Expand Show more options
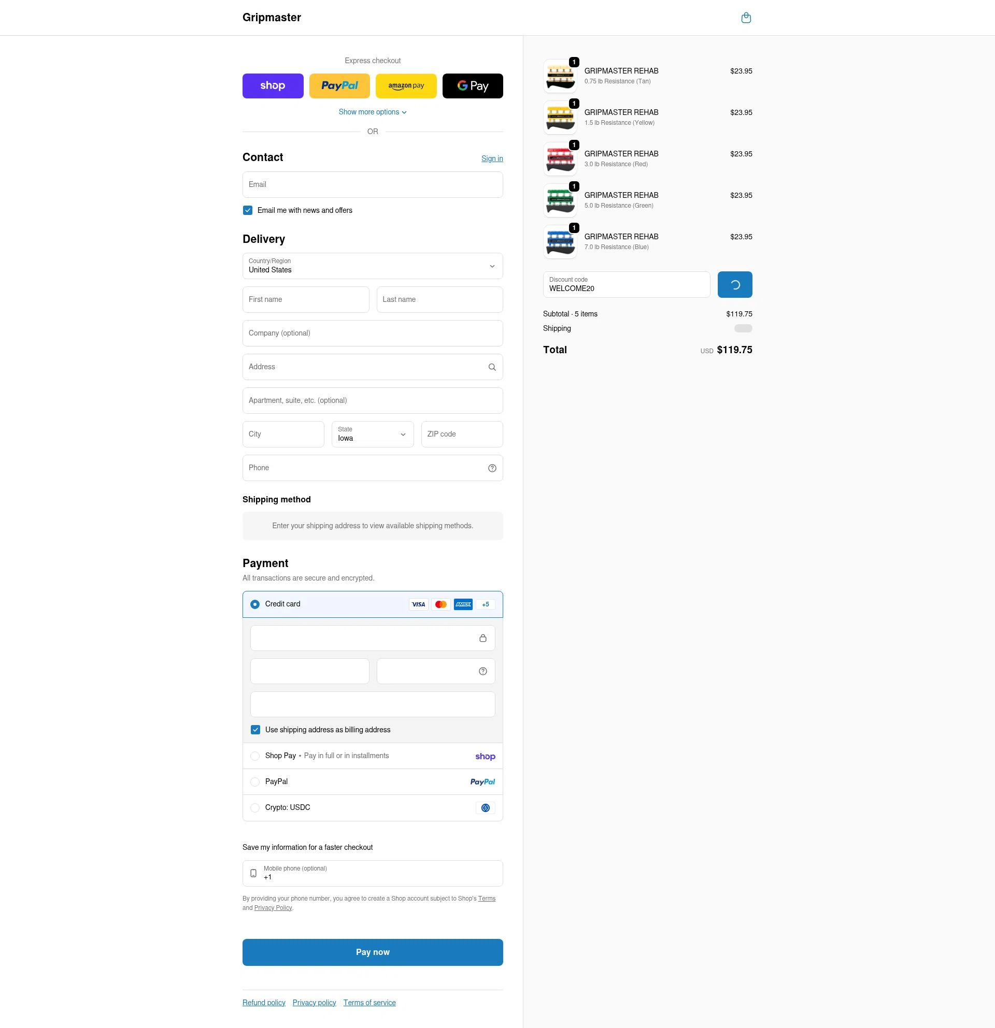 point(373,112)
